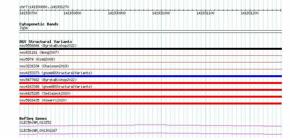Select the 7q34 band label
This screenshot has height=138, width=291.
24,28
